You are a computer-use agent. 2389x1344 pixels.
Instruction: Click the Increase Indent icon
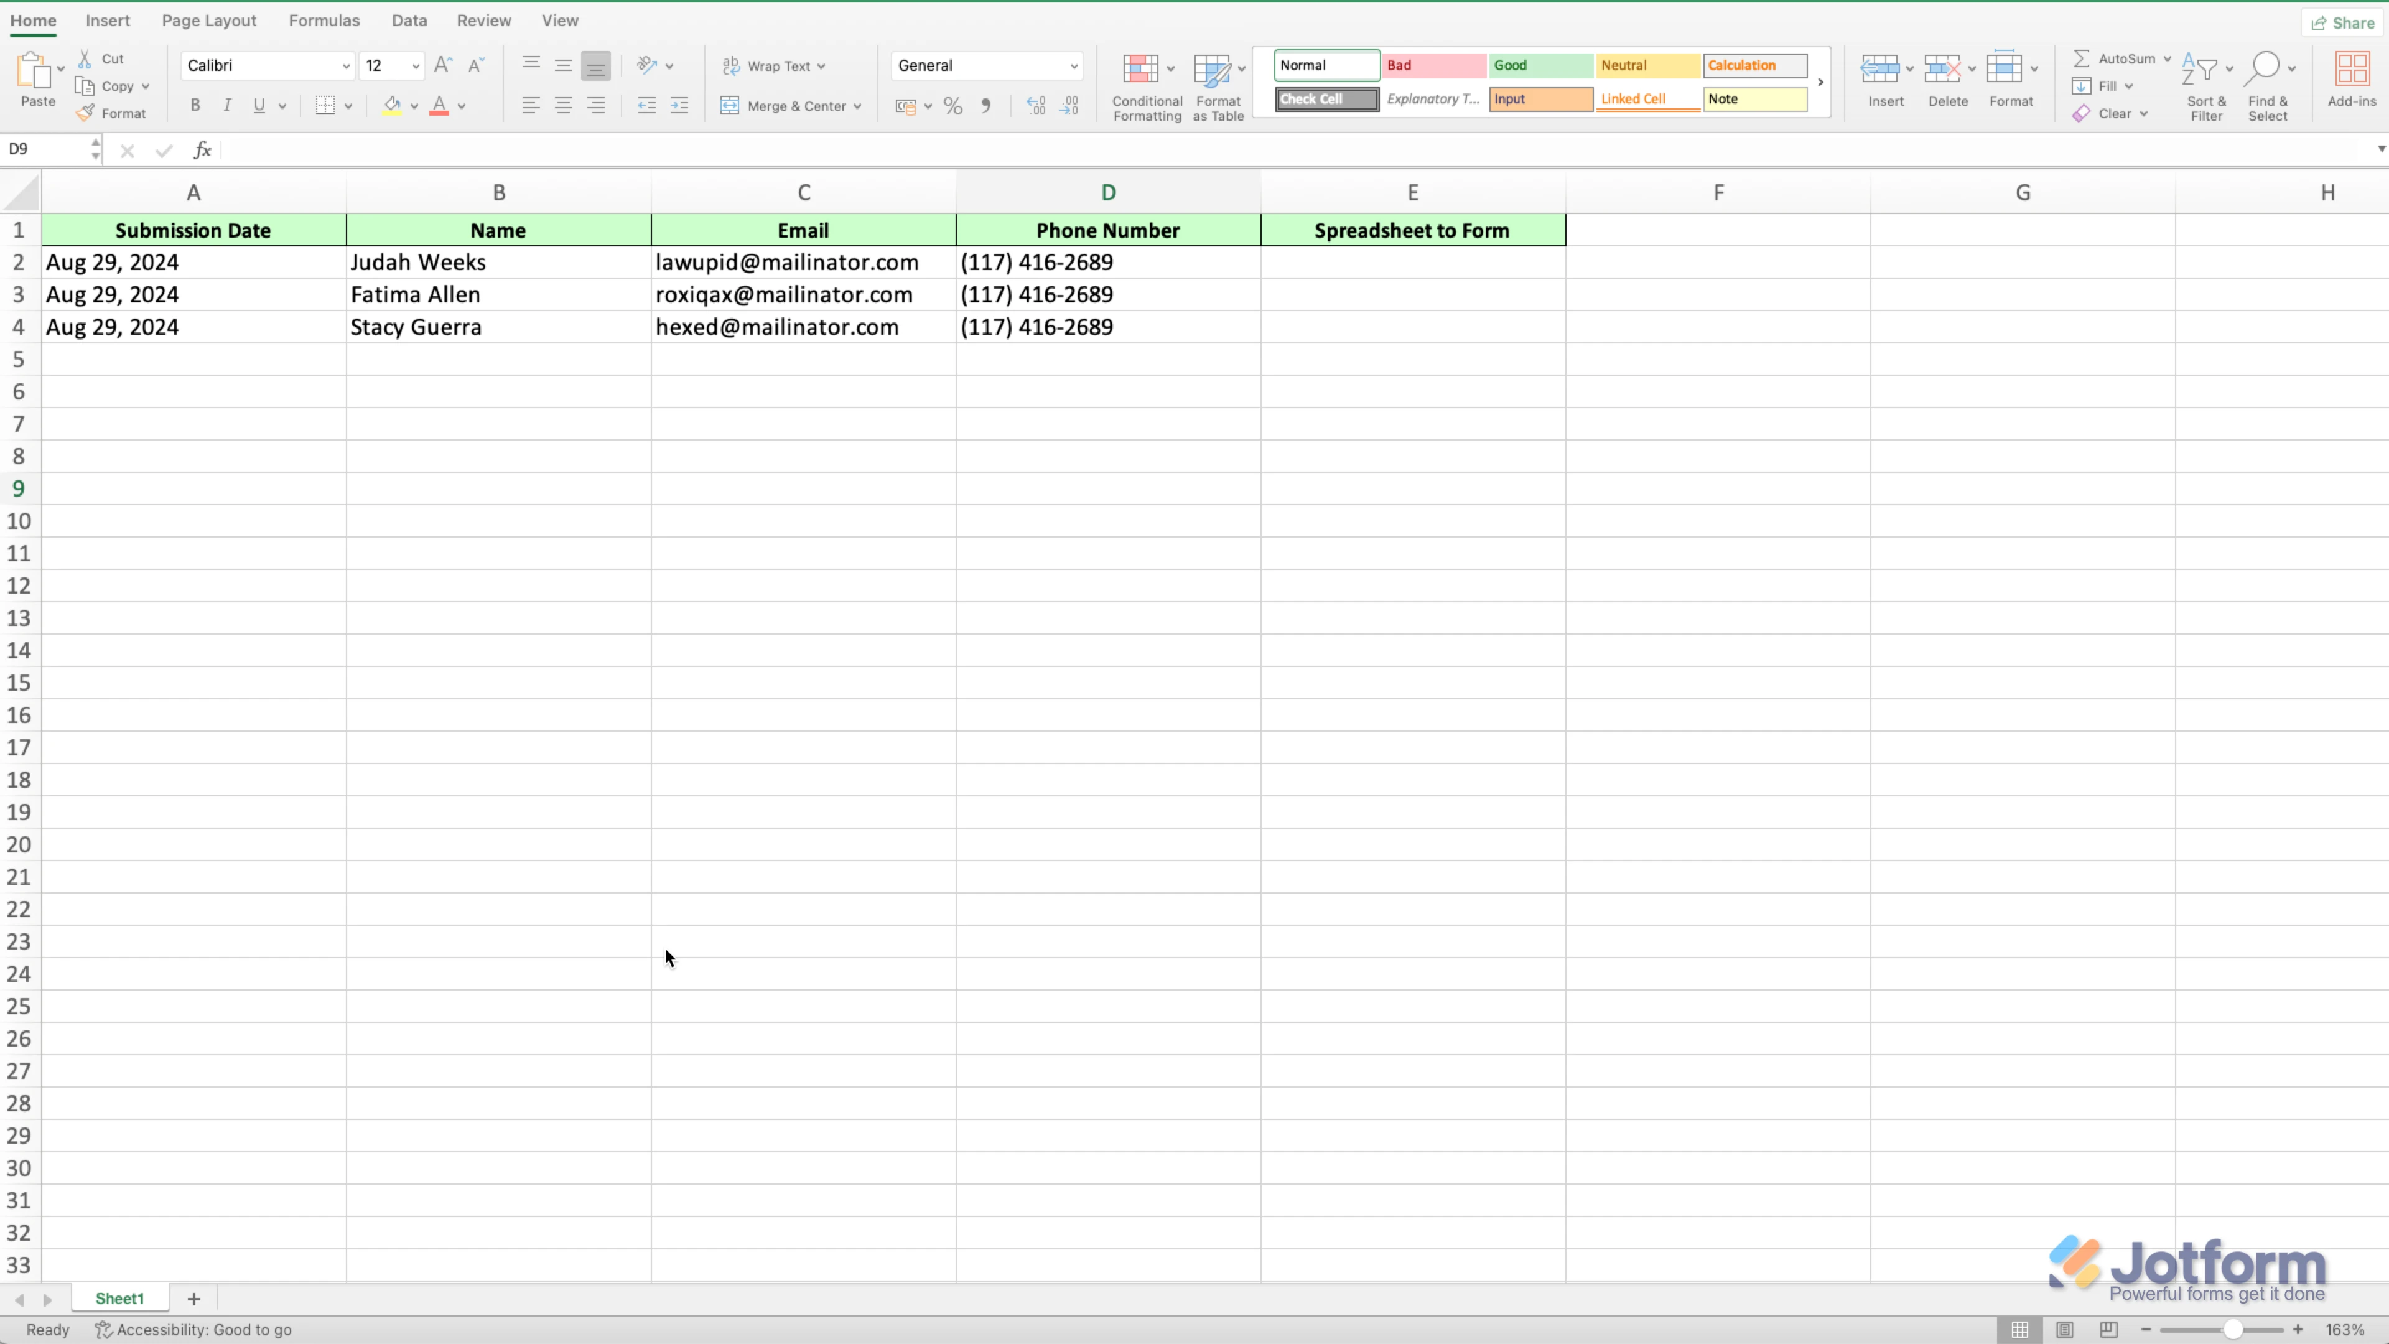click(680, 105)
